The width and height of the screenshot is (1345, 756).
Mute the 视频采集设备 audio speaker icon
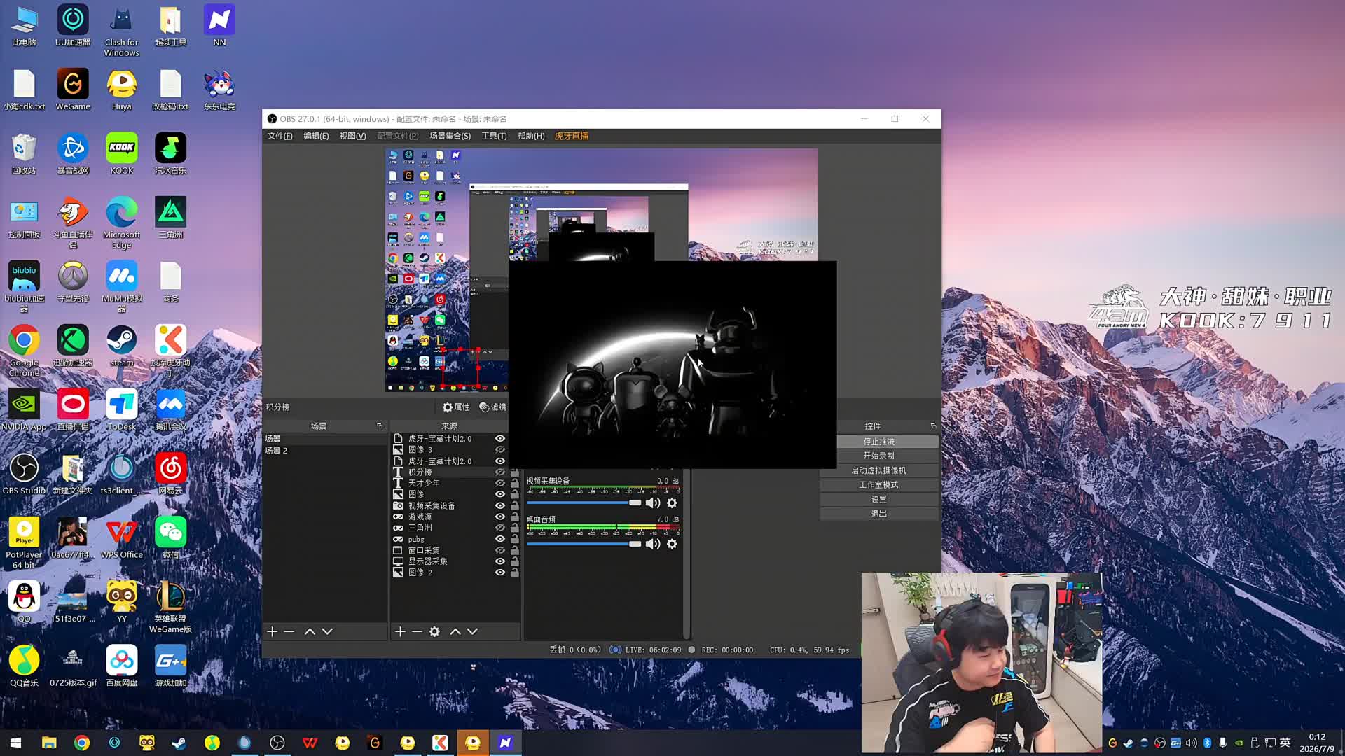pyautogui.click(x=653, y=503)
